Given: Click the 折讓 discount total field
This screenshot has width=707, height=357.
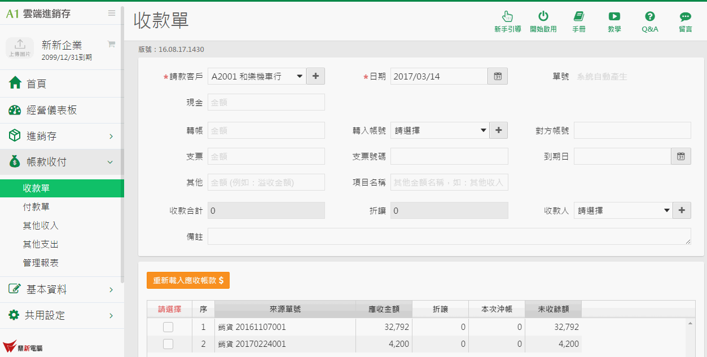Looking at the screenshot, I should [x=449, y=210].
